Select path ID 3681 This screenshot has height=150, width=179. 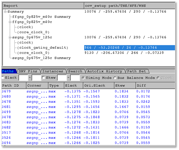(x=6, y=107)
